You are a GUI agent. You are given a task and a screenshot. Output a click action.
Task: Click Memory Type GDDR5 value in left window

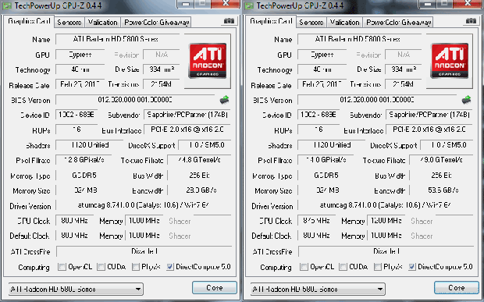pyautogui.click(x=84, y=176)
